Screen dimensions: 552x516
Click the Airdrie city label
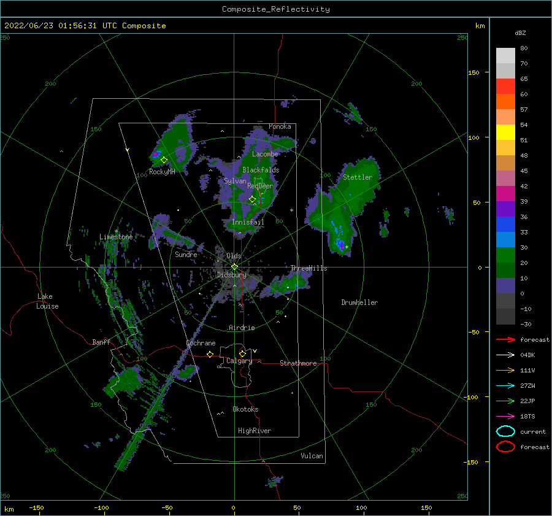pos(242,328)
